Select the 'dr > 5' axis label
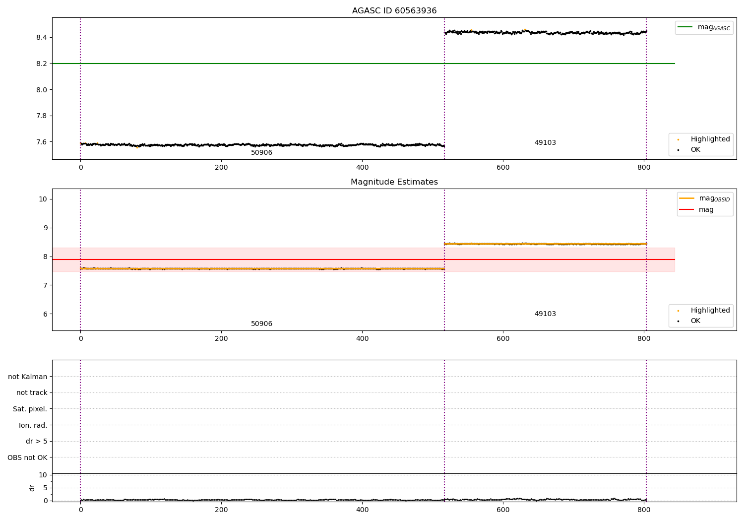The image size is (744, 521). [x=37, y=441]
